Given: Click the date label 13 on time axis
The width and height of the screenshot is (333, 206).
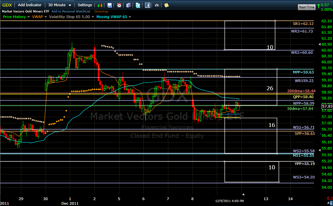Looking at the screenshot, I should click(x=266, y=199).
